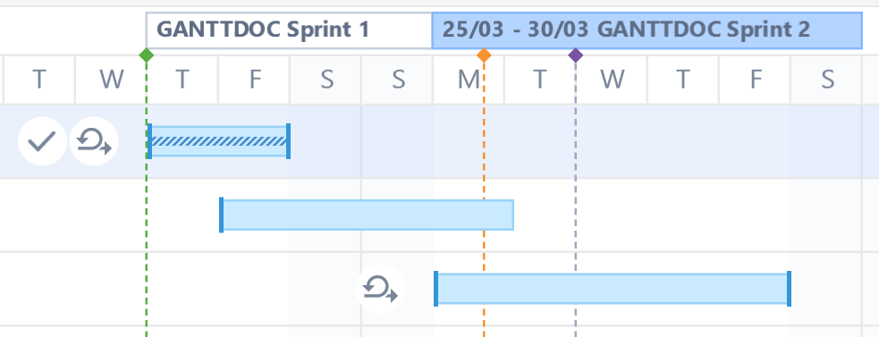Open the 25/03 - 30/03 GANTTDOC Sprint 2 bar
879x337 pixels.
coord(647,30)
